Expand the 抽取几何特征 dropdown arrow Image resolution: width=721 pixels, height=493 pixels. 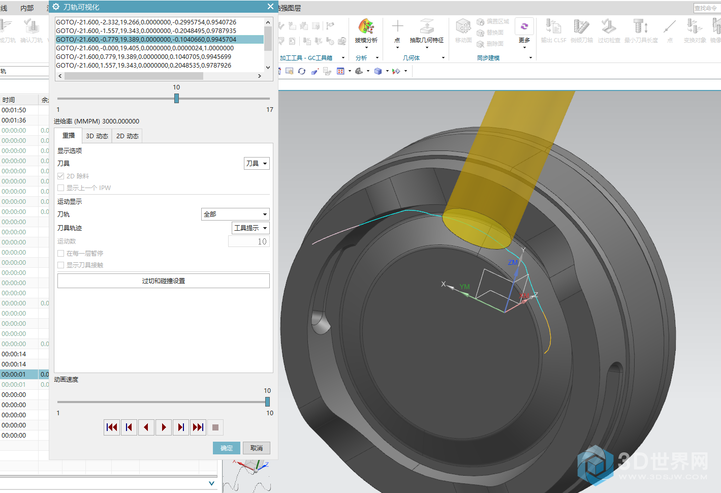point(427,48)
